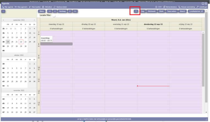This screenshot has width=210, height=122.
Task: Click the 'Weert, K.A. van (Kim)' agenda header
Action: pos(121,20)
